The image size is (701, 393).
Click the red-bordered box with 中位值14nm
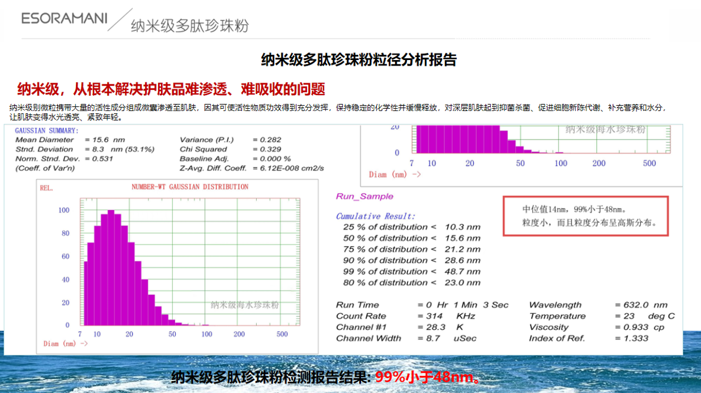[x=586, y=216]
